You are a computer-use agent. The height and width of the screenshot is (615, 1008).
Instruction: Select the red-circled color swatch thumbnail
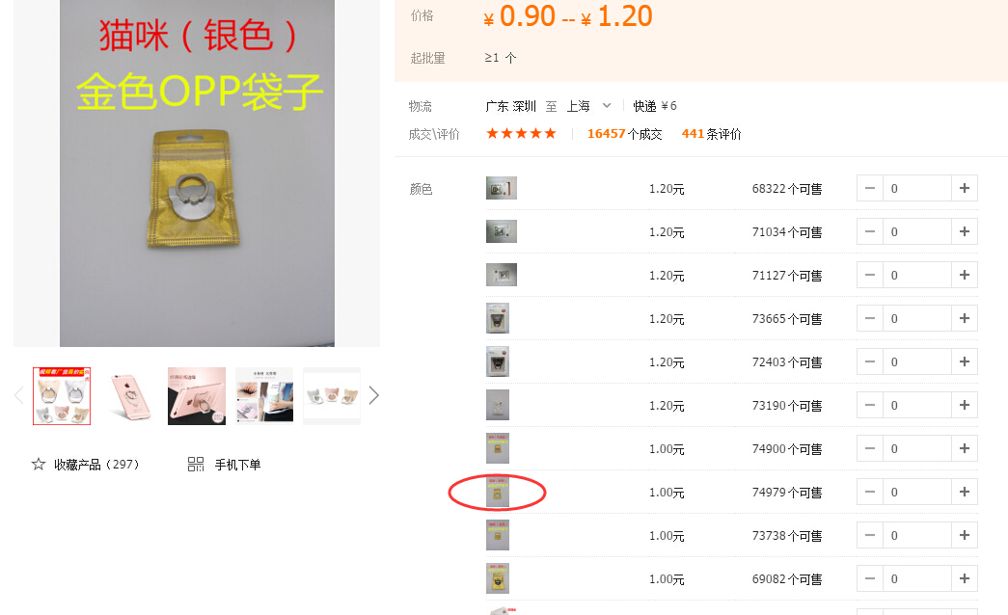[x=498, y=493]
